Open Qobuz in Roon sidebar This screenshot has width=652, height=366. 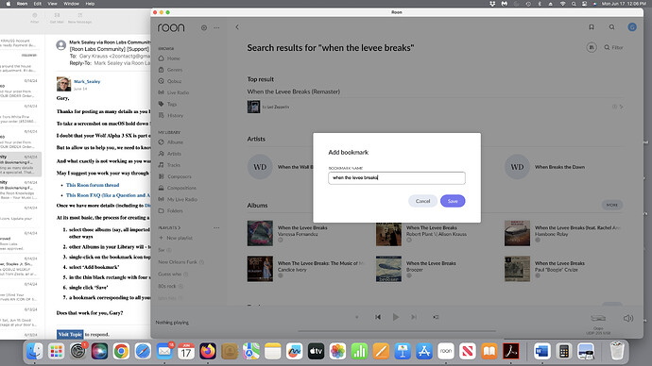coord(170,81)
